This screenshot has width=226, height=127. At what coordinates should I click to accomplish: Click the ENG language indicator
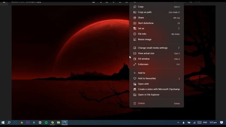(205, 122)
